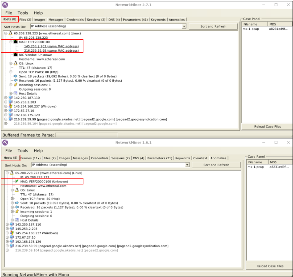Click the Host Details icon in NetworkMiner 2.7.1
293x277 pixels.
(16, 94)
